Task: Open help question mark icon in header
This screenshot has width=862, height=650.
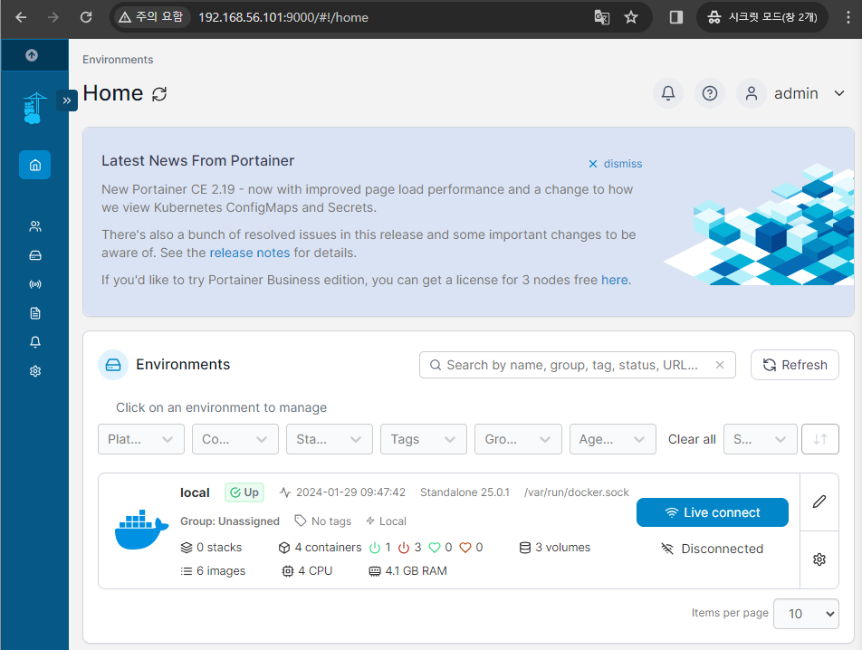Action: point(710,93)
